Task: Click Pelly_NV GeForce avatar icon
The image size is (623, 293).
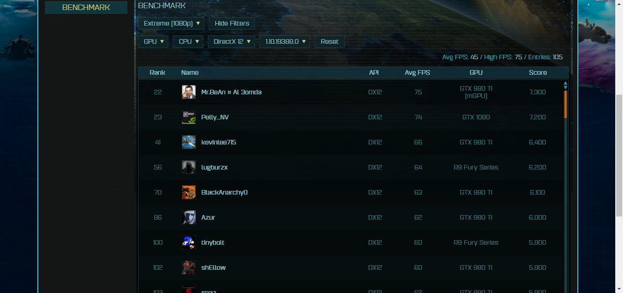Action: (x=189, y=117)
